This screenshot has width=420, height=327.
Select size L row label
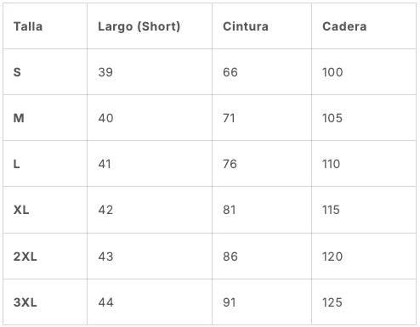(16, 164)
